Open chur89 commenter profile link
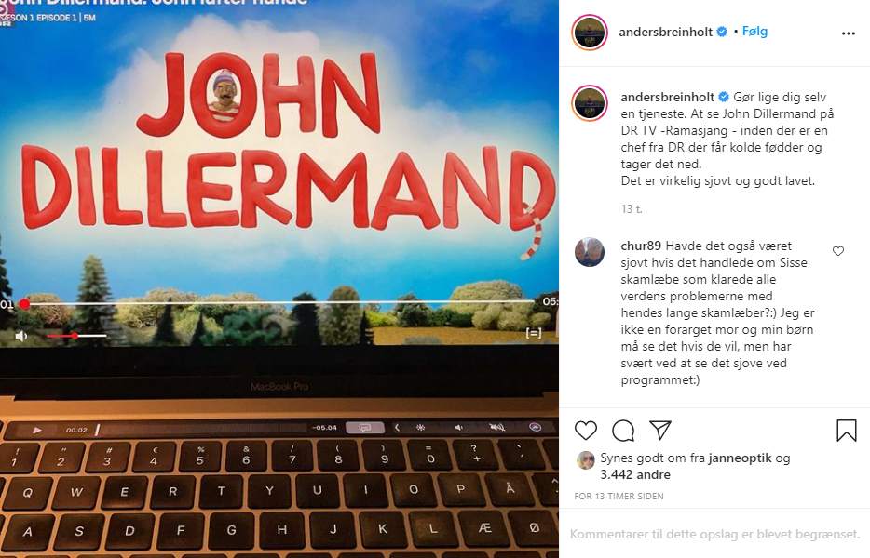The image size is (870, 558). tap(641, 246)
